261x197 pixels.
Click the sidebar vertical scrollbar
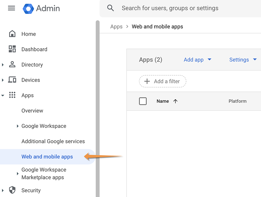click(98, 108)
